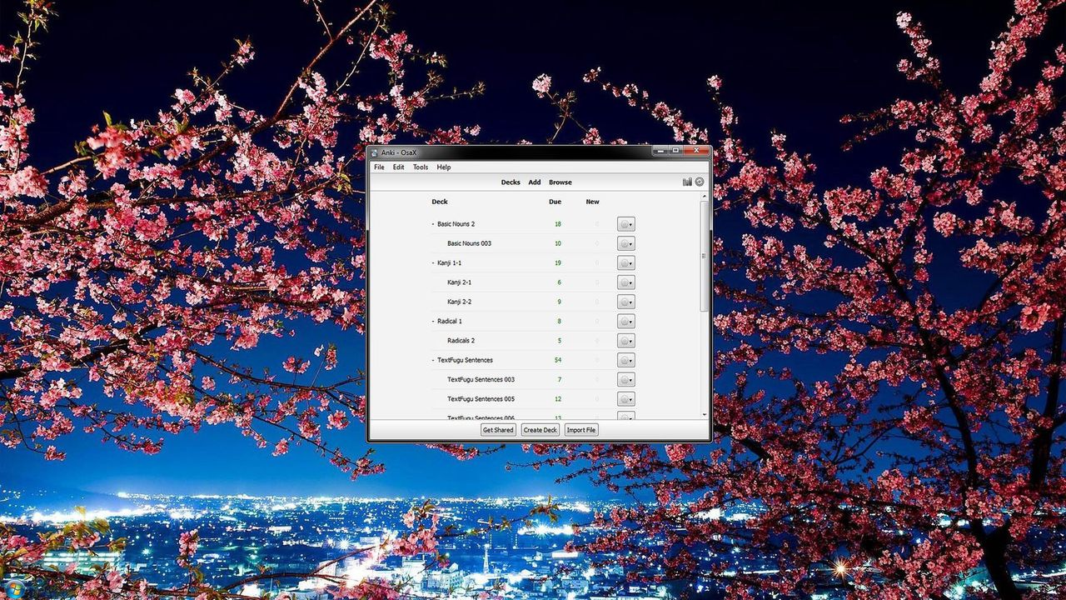
Task: Open options gear for Radical 1
Action: [x=626, y=321]
